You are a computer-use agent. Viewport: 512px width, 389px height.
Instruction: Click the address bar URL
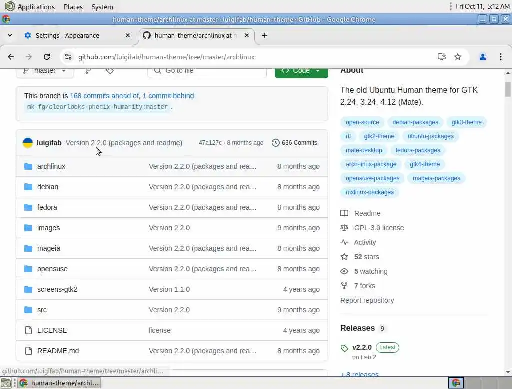166,57
